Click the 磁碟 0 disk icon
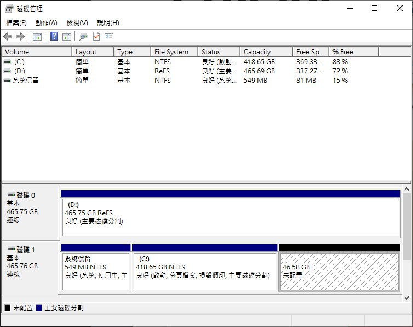Image resolution: width=413 pixels, height=327 pixels. pyautogui.click(x=12, y=195)
